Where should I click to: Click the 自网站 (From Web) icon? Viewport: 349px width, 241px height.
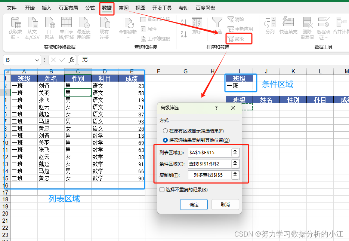[x=49, y=22]
